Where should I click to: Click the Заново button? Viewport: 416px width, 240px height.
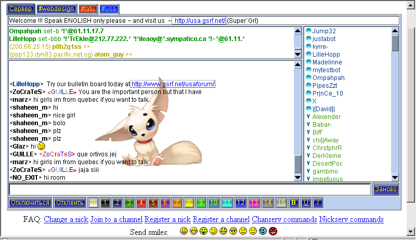(x=386, y=189)
